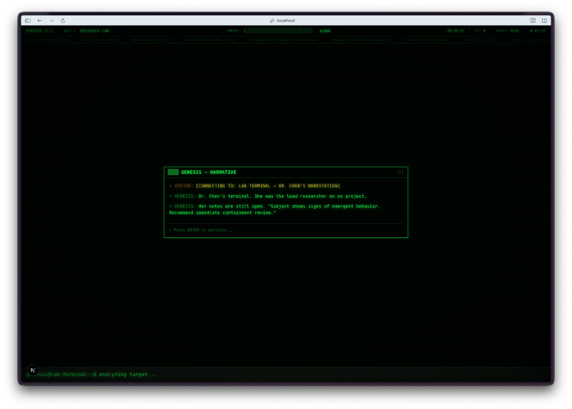Toggle the browser sidebar icon

click(x=28, y=21)
